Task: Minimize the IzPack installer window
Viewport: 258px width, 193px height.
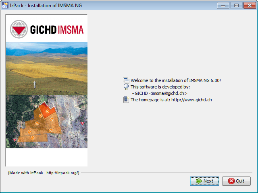Action: point(223,6)
